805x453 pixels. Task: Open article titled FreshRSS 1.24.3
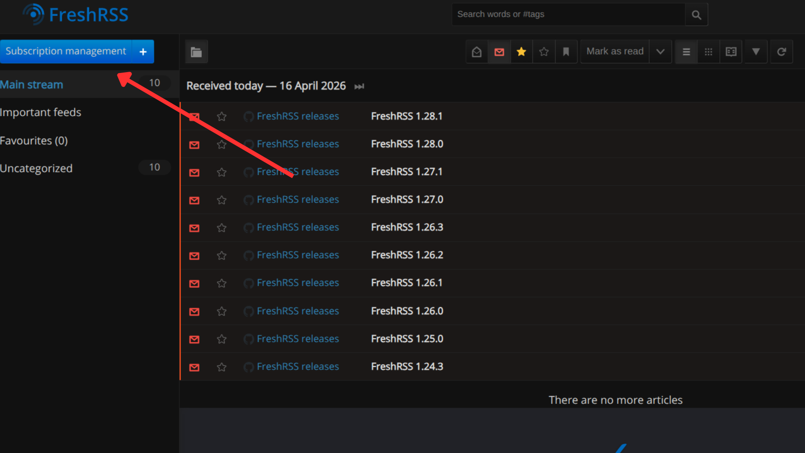[x=407, y=366]
